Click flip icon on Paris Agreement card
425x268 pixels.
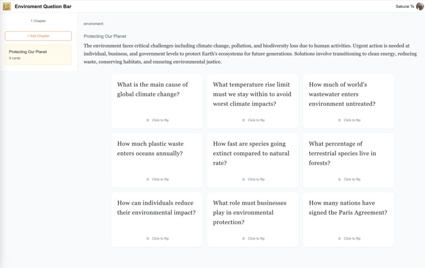pyautogui.click(x=340, y=238)
